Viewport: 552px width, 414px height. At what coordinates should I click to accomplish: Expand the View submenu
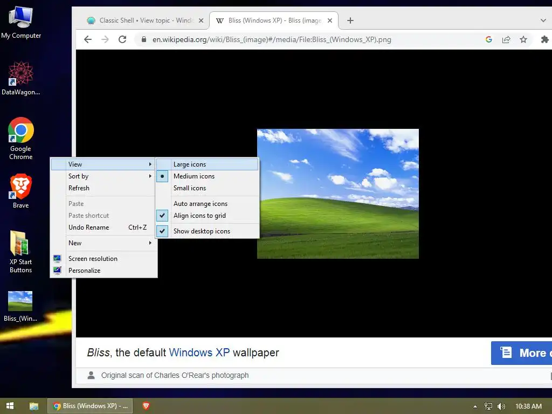(x=104, y=164)
